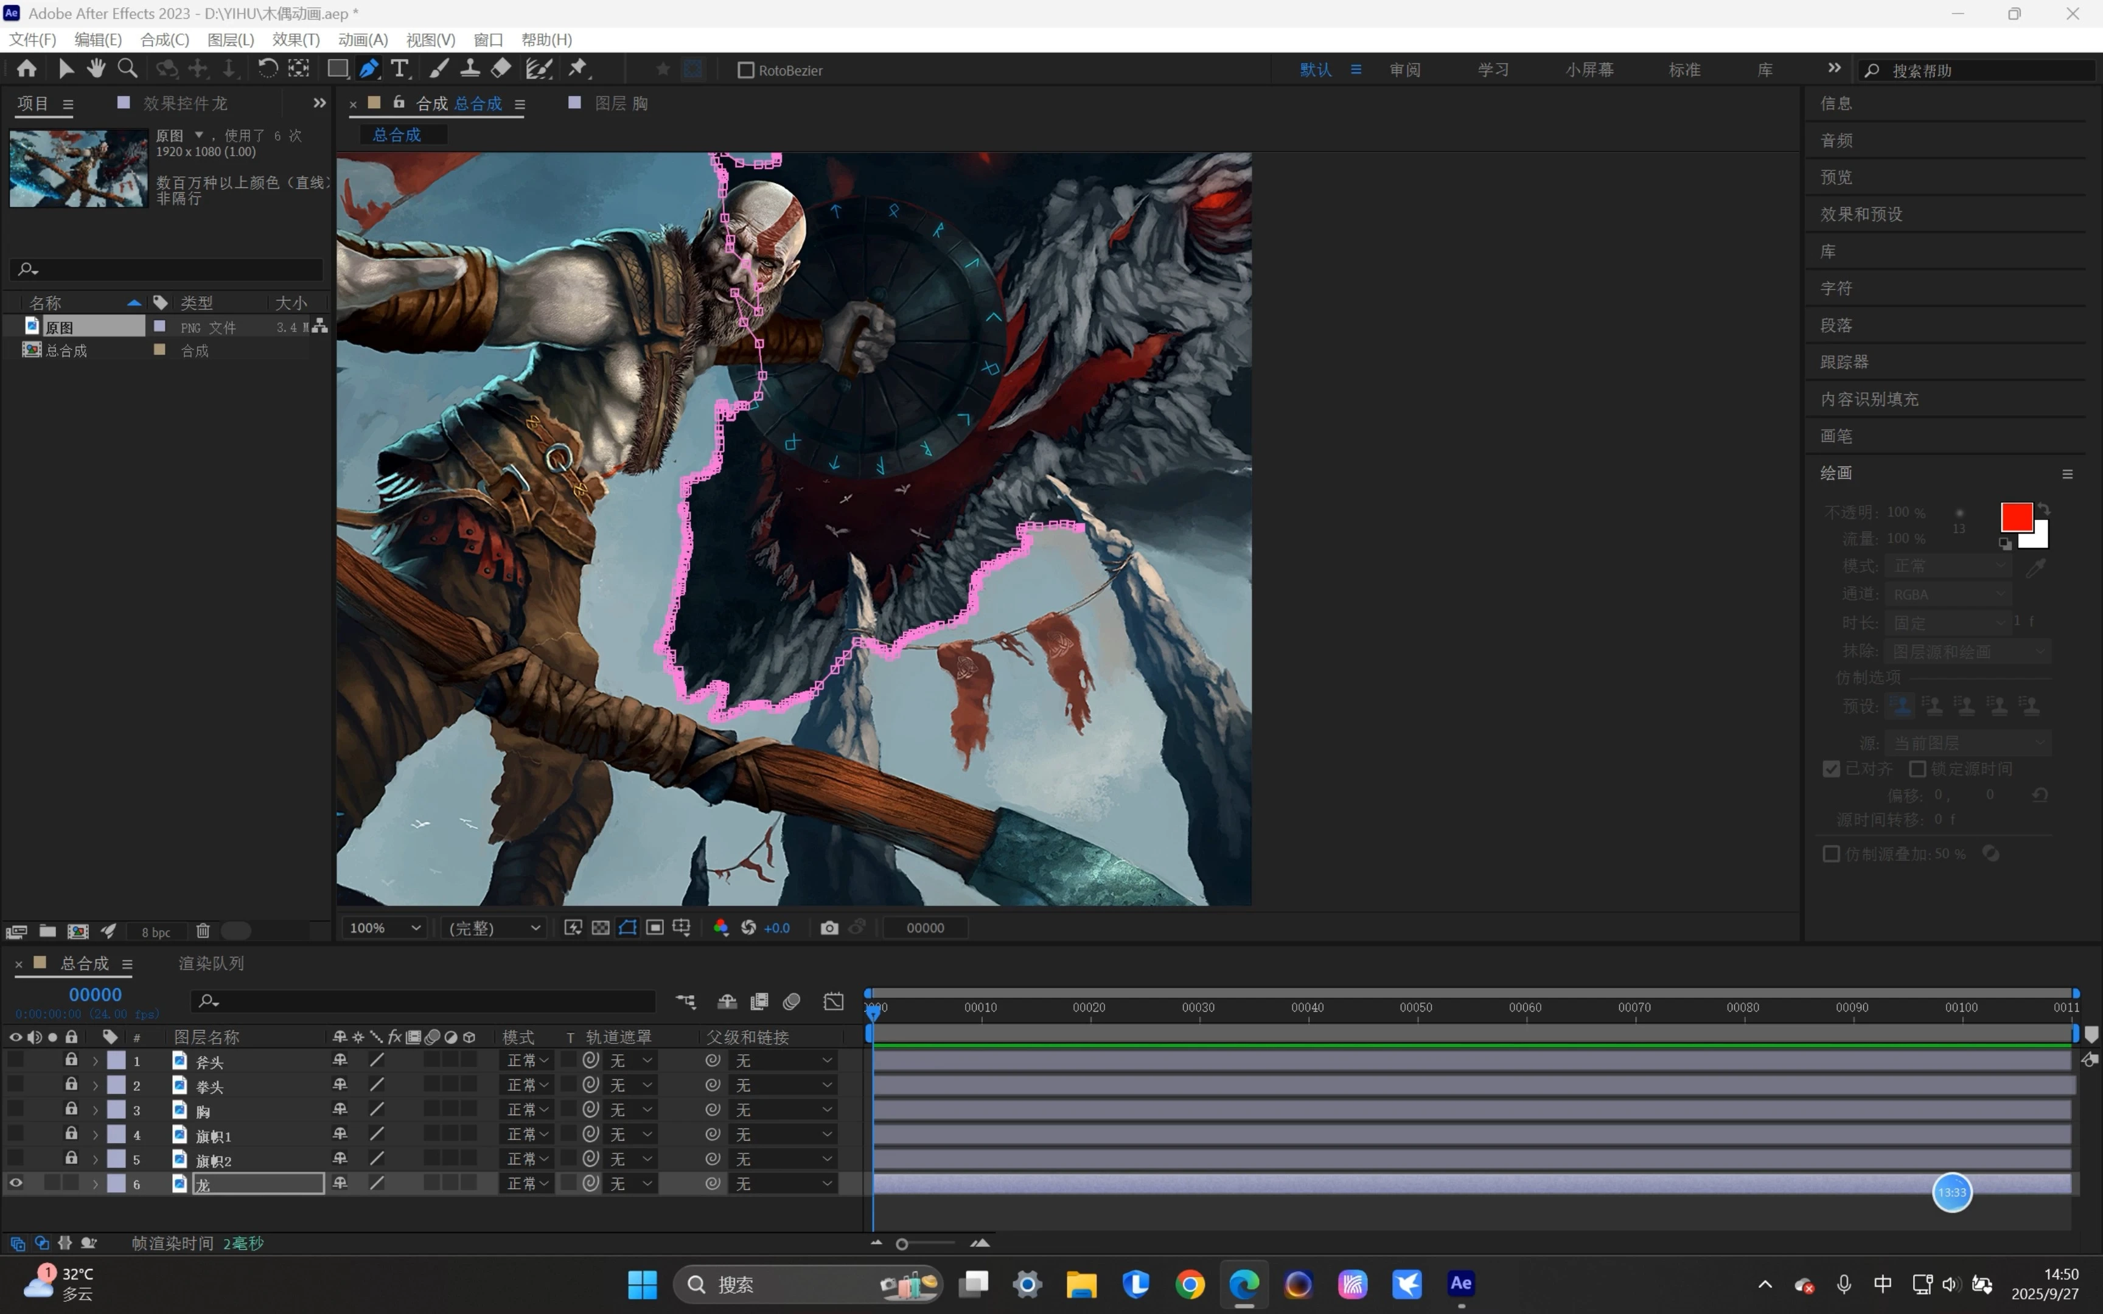
Task: Select the Eraser tool
Action: click(x=501, y=69)
